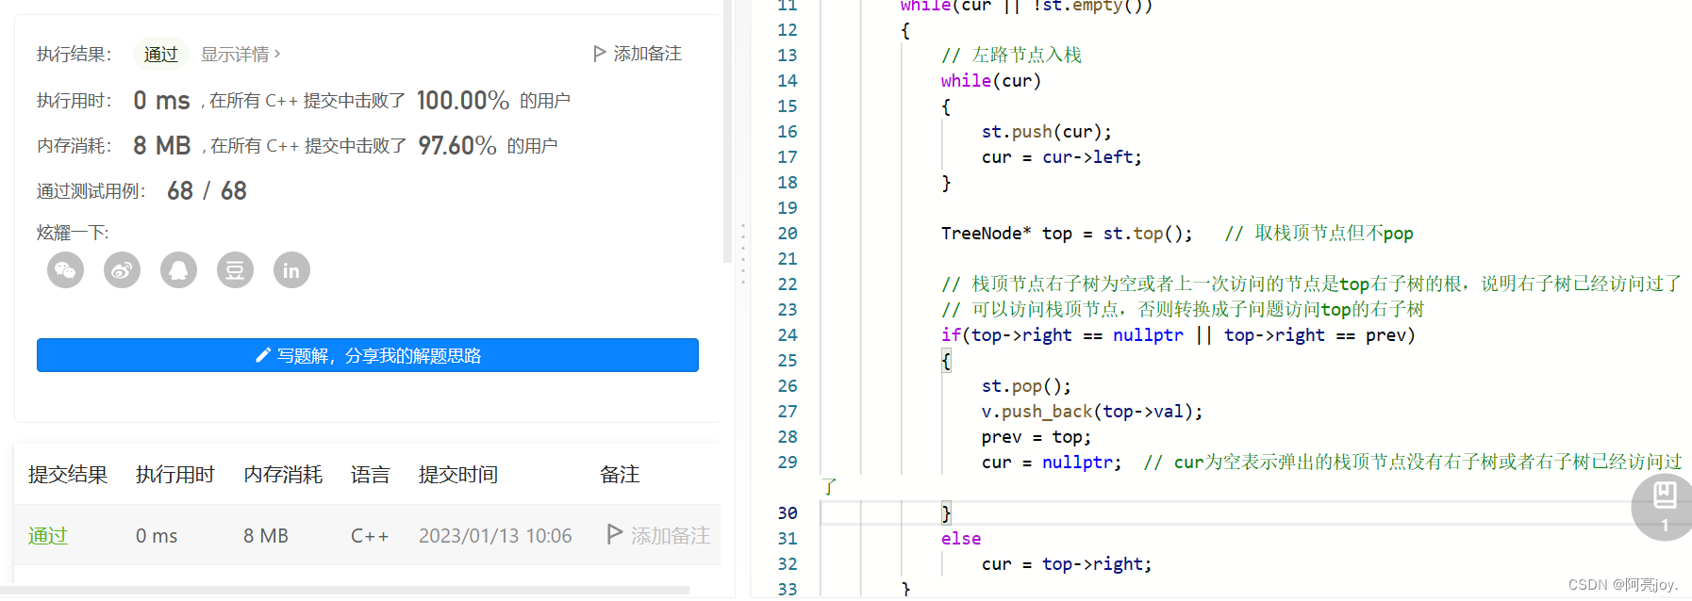Click the code 'cur = top->right;'

(1067, 563)
